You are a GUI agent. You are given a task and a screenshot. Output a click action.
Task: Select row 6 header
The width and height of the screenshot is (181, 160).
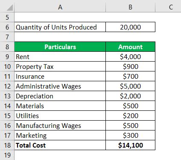tap(7, 27)
